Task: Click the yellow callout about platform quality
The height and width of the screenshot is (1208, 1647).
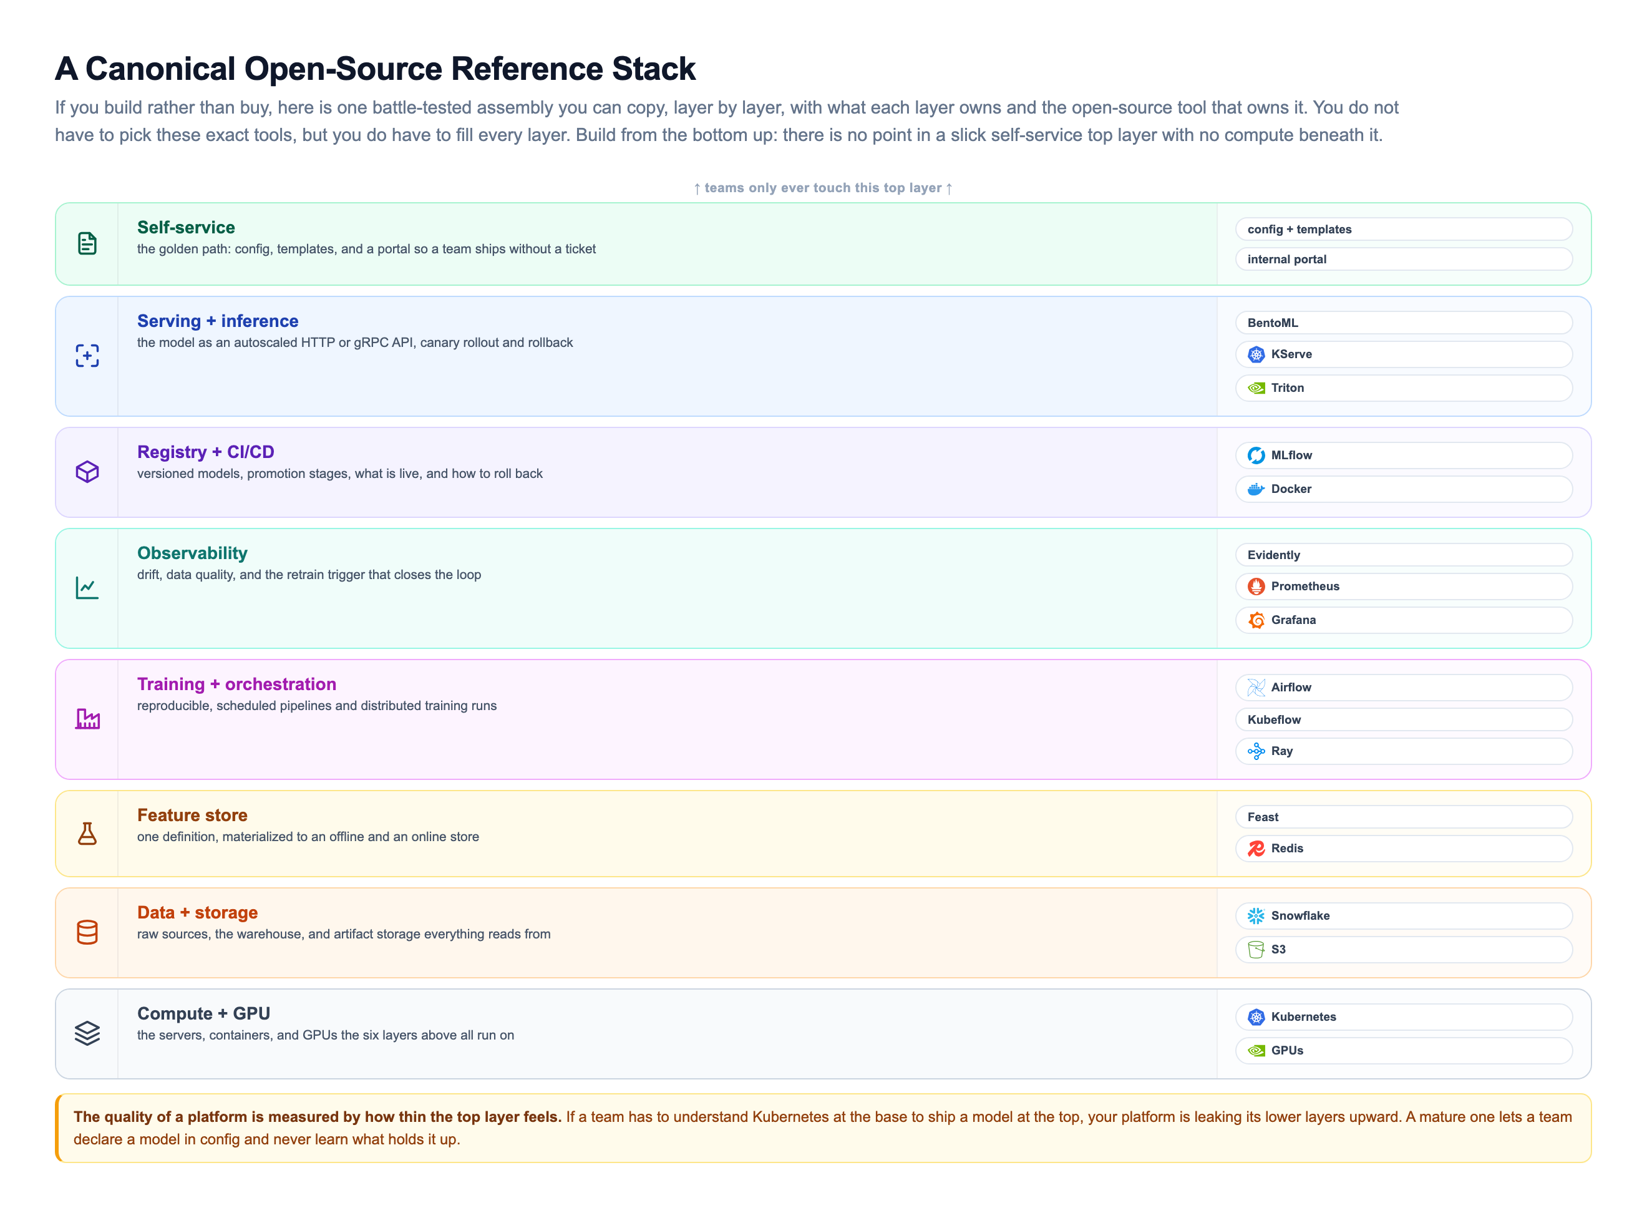Action: [x=823, y=1128]
